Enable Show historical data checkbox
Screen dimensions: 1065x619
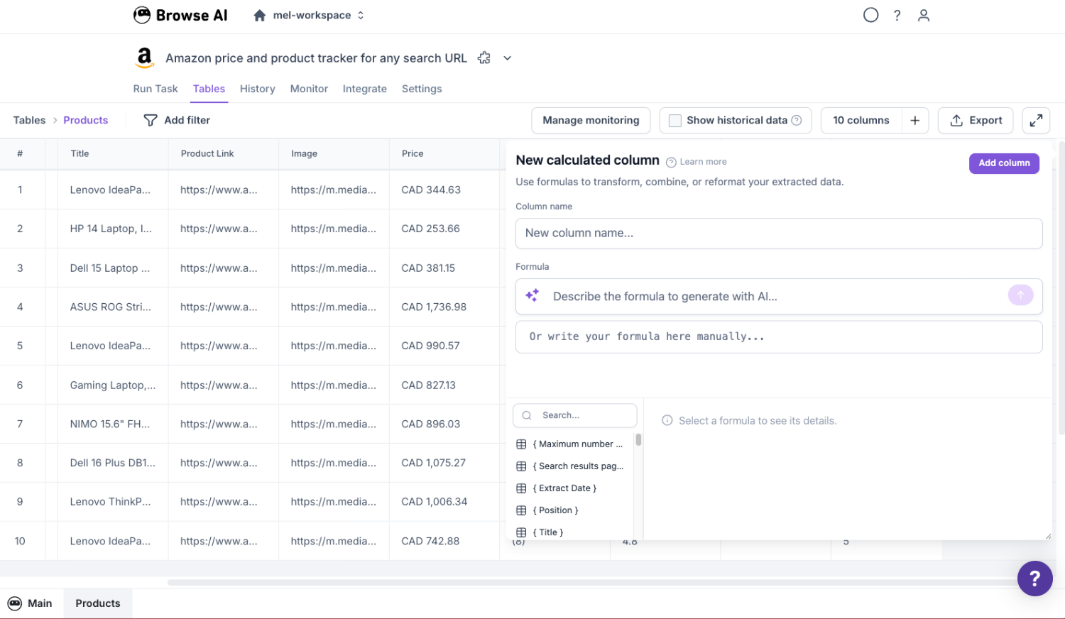tap(675, 121)
